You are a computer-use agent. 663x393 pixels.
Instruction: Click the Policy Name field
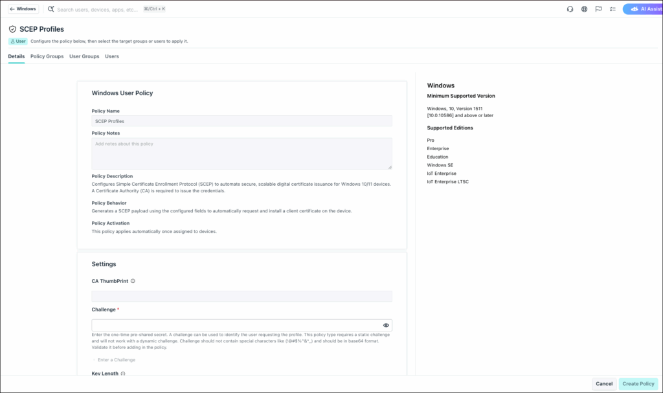coord(242,121)
